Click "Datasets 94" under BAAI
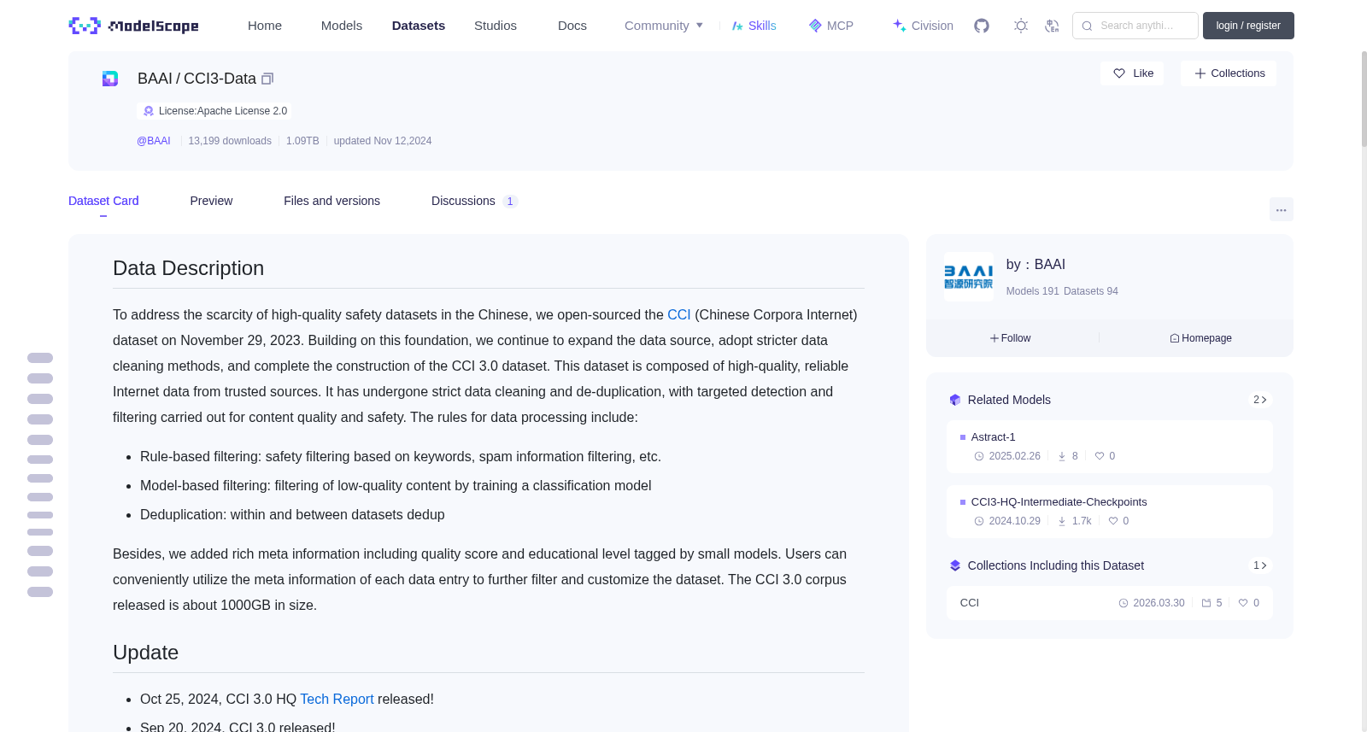The height and width of the screenshot is (732, 1367). pyautogui.click(x=1091, y=291)
